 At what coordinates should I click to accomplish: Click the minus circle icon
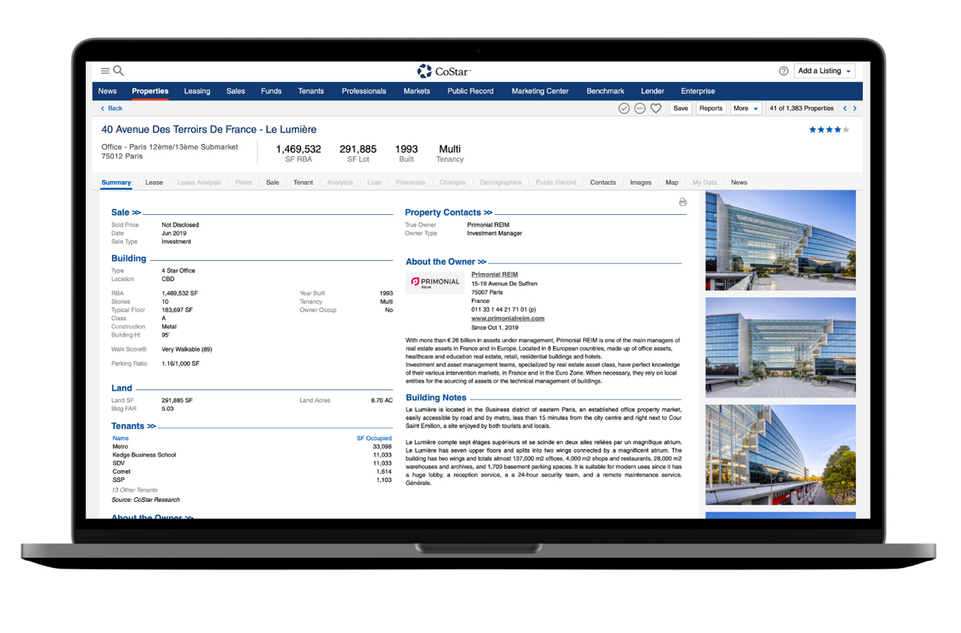coord(640,108)
